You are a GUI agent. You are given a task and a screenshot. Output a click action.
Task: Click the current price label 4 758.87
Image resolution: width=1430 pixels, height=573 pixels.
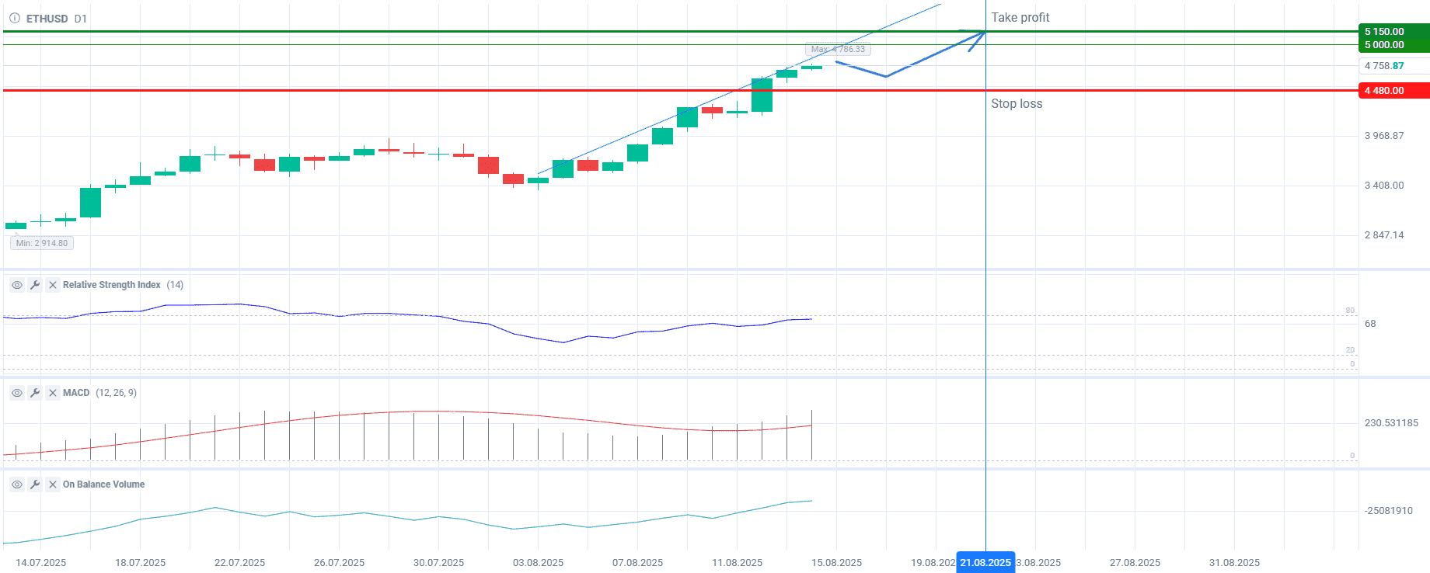pos(1384,66)
